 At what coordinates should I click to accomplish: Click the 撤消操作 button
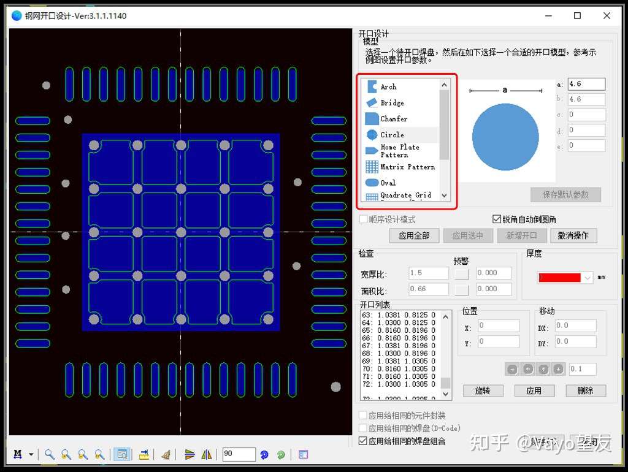point(573,236)
